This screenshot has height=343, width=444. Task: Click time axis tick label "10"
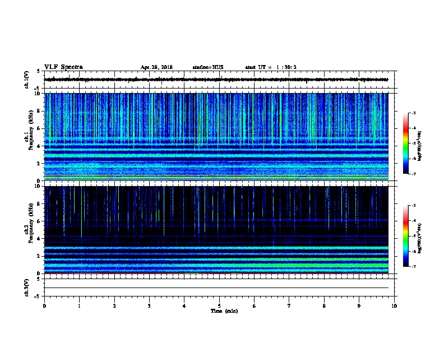click(394, 306)
